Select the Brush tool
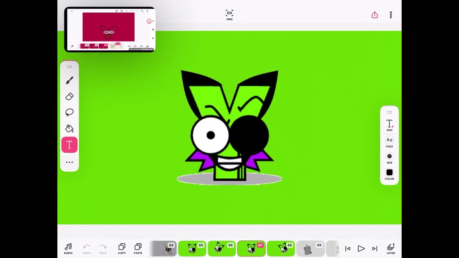This screenshot has height=258, width=459. pyautogui.click(x=70, y=81)
